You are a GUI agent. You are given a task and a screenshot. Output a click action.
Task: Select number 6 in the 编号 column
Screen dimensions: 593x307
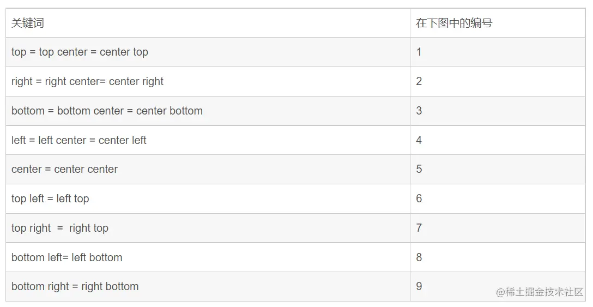click(x=419, y=198)
